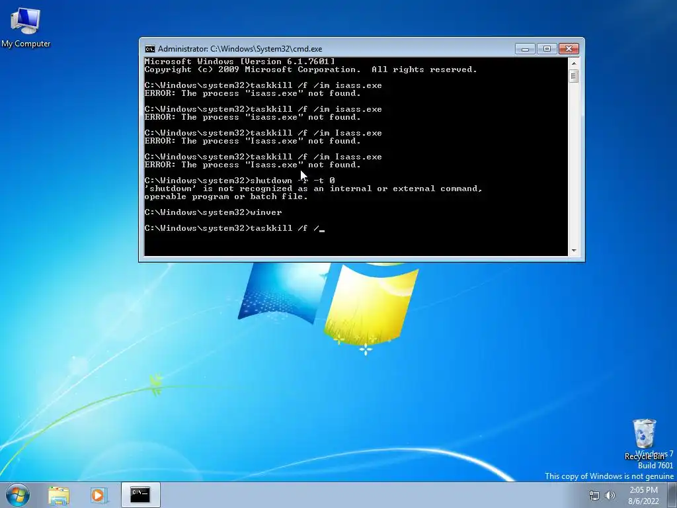This screenshot has width=677, height=508.
Task: Launch Windows Explorer from the taskbar
Action: tap(59, 495)
